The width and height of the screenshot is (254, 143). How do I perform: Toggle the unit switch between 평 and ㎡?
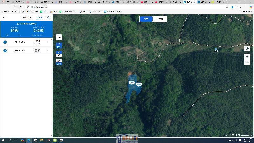[59, 54]
